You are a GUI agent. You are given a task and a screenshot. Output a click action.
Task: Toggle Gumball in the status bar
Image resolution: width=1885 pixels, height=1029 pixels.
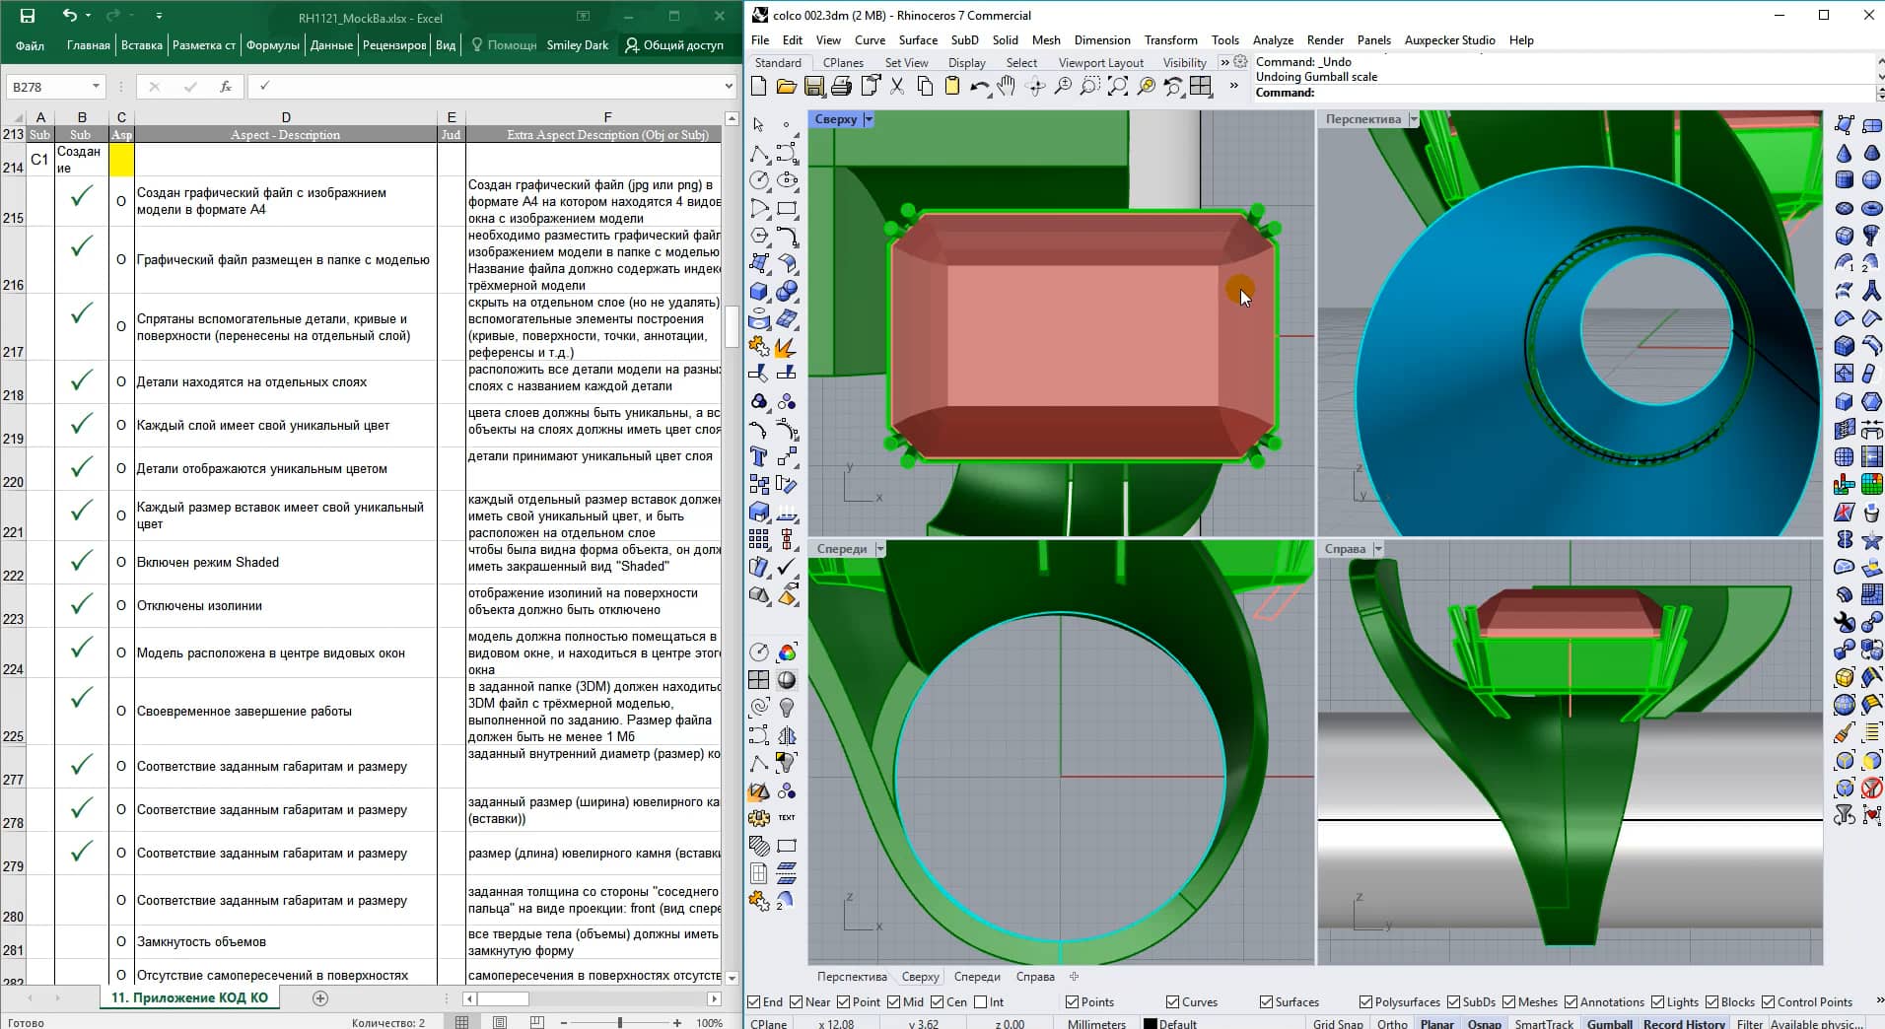click(1609, 1023)
